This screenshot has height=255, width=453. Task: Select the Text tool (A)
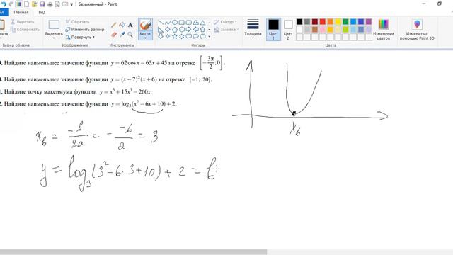[x=130, y=25]
